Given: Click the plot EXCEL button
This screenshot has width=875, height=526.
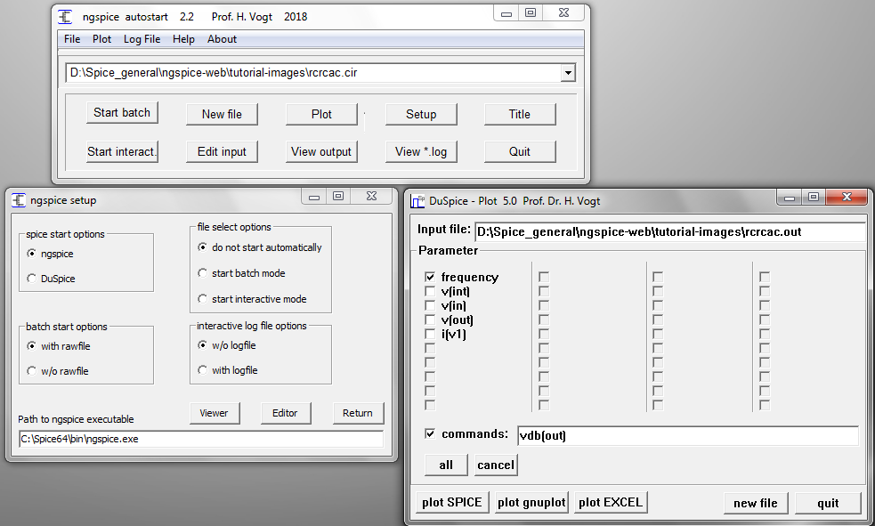Looking at the screenshot, I should pyautogui.click(x=610, y=502).
